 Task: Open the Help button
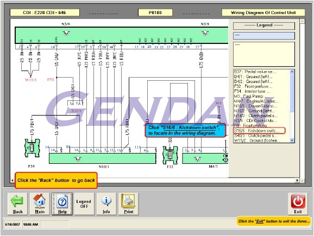(62, 204)
